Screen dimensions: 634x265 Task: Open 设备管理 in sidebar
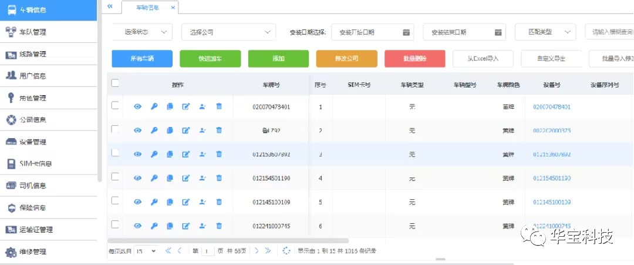click(x=49, y=142)
